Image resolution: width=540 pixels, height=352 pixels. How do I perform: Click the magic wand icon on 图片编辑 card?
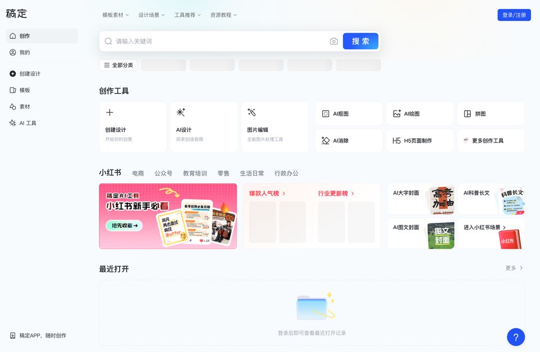click(x=252, y=112)
